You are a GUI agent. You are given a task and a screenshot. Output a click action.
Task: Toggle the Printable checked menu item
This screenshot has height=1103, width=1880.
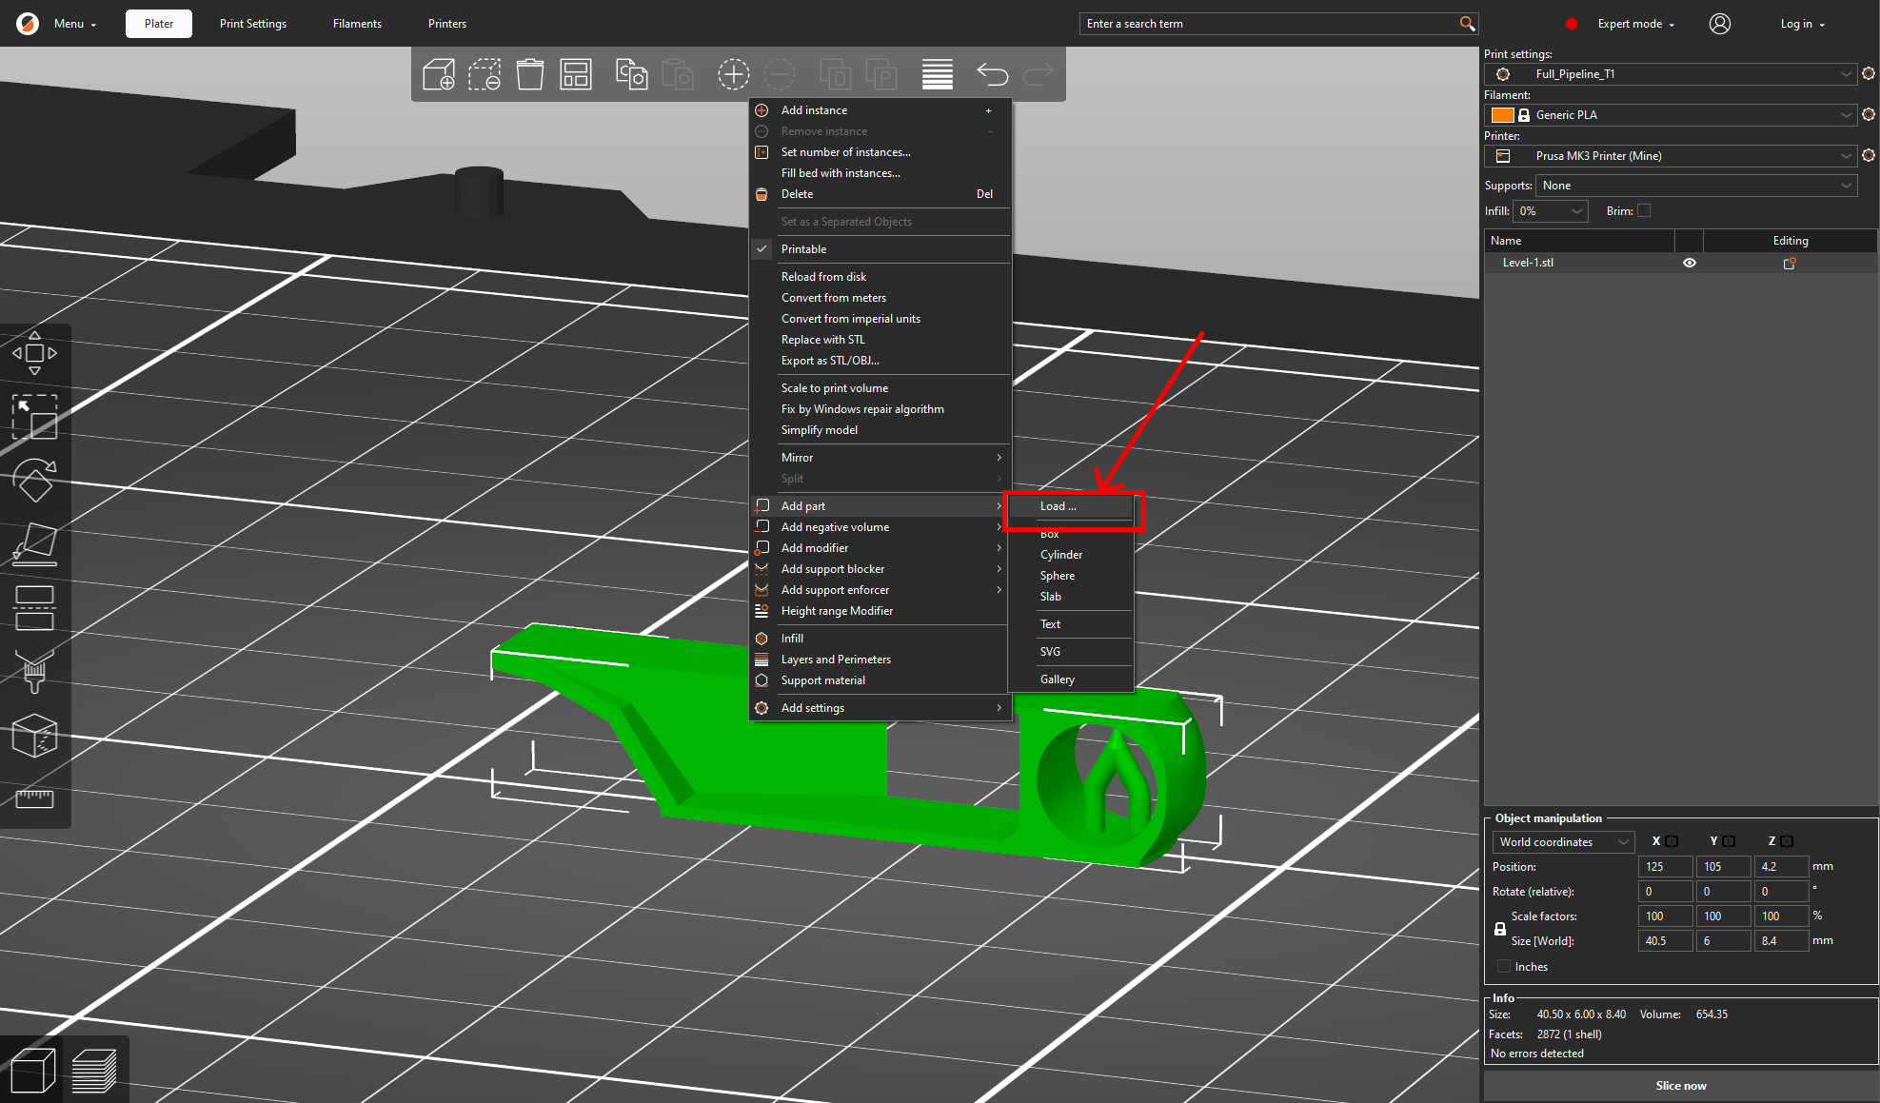pyautogui.click(x=879, y=249)
